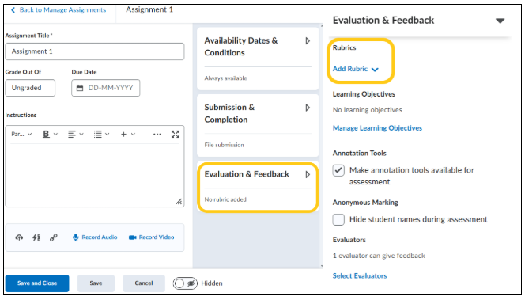Click the three-dots more actions icon

(157, 134)
